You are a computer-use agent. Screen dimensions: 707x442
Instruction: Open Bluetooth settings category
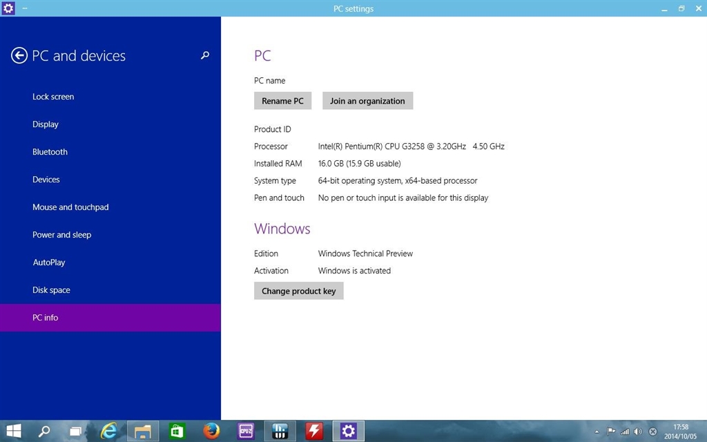[50, 152]
